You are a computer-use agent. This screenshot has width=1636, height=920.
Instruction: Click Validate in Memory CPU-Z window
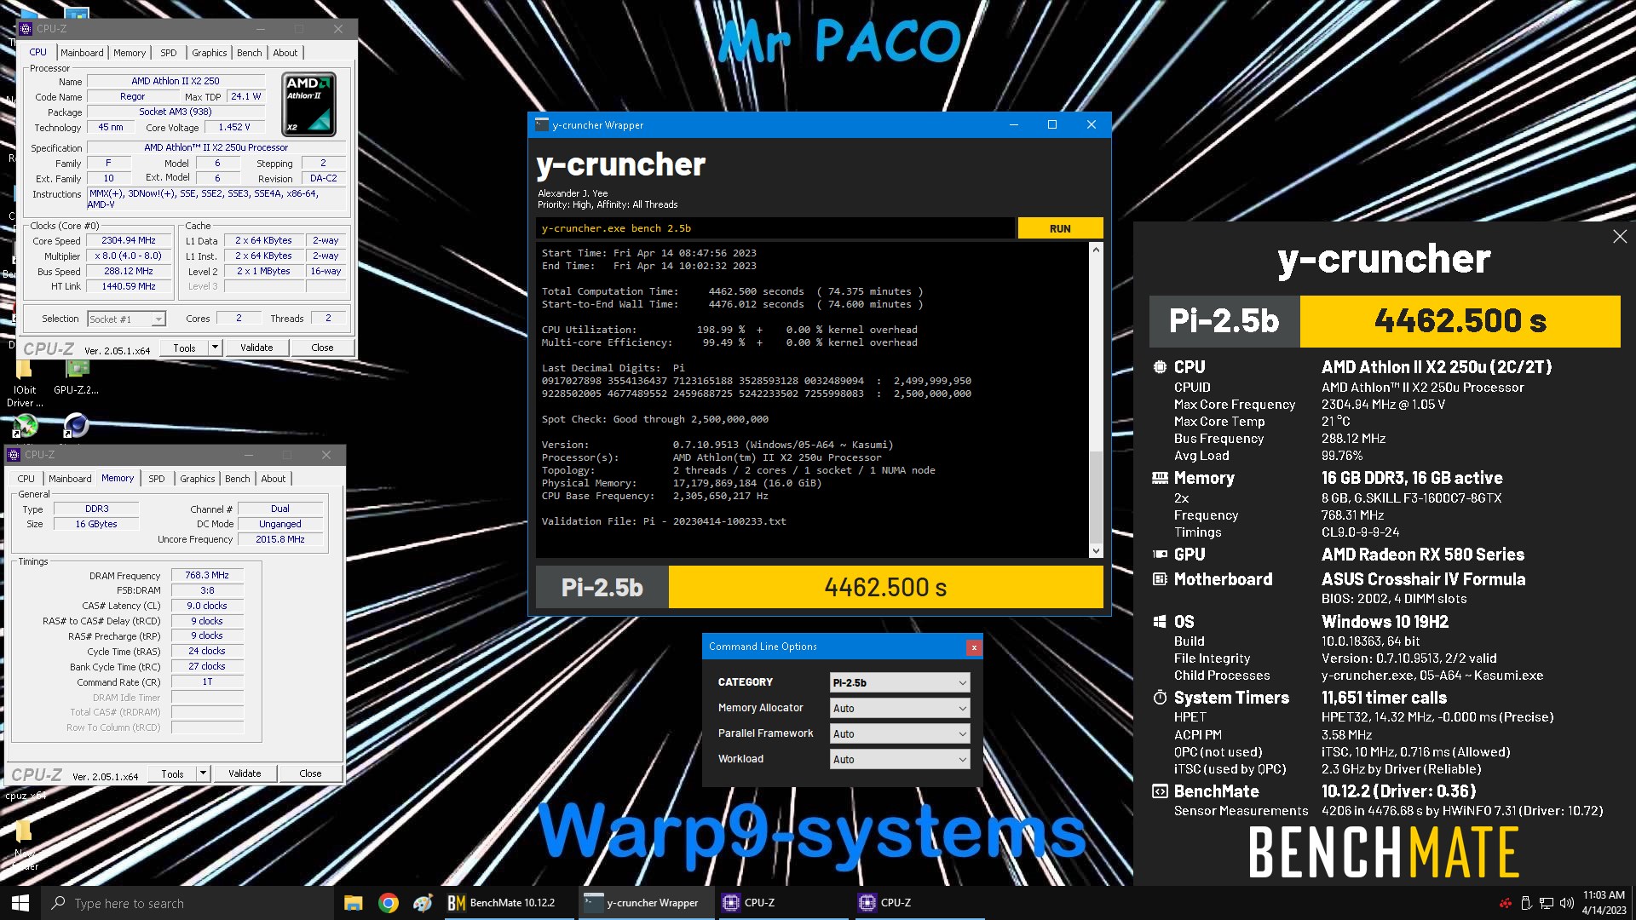tap(245, 773)
